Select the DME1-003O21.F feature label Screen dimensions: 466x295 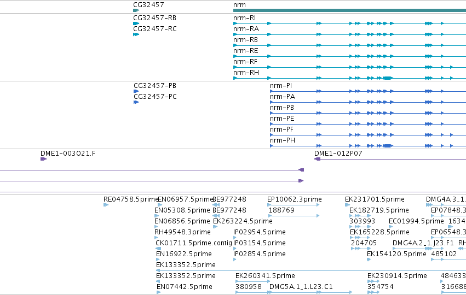tap(68, 154)
